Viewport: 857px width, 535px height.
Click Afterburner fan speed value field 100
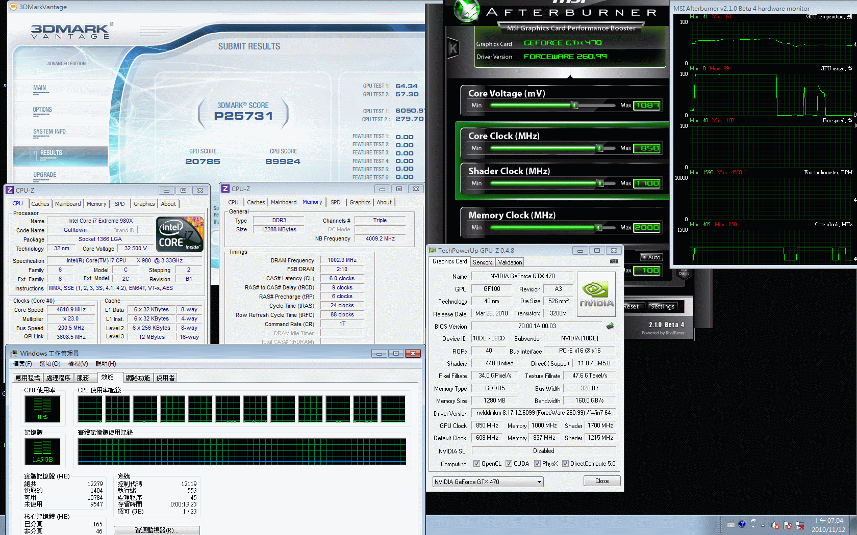point(647,271)
